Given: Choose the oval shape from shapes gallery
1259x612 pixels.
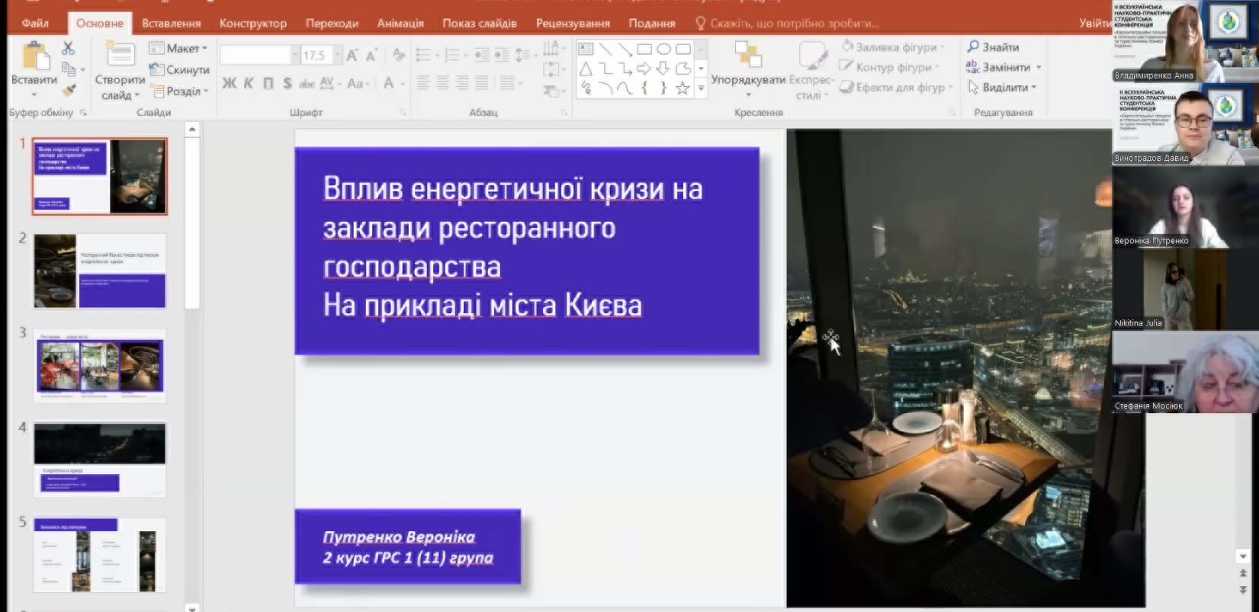Looking at the screenshot, I should click(x=663, y=49).
